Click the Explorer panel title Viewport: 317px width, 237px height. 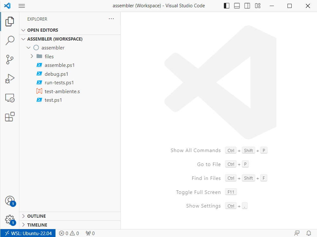pos(37,19)
